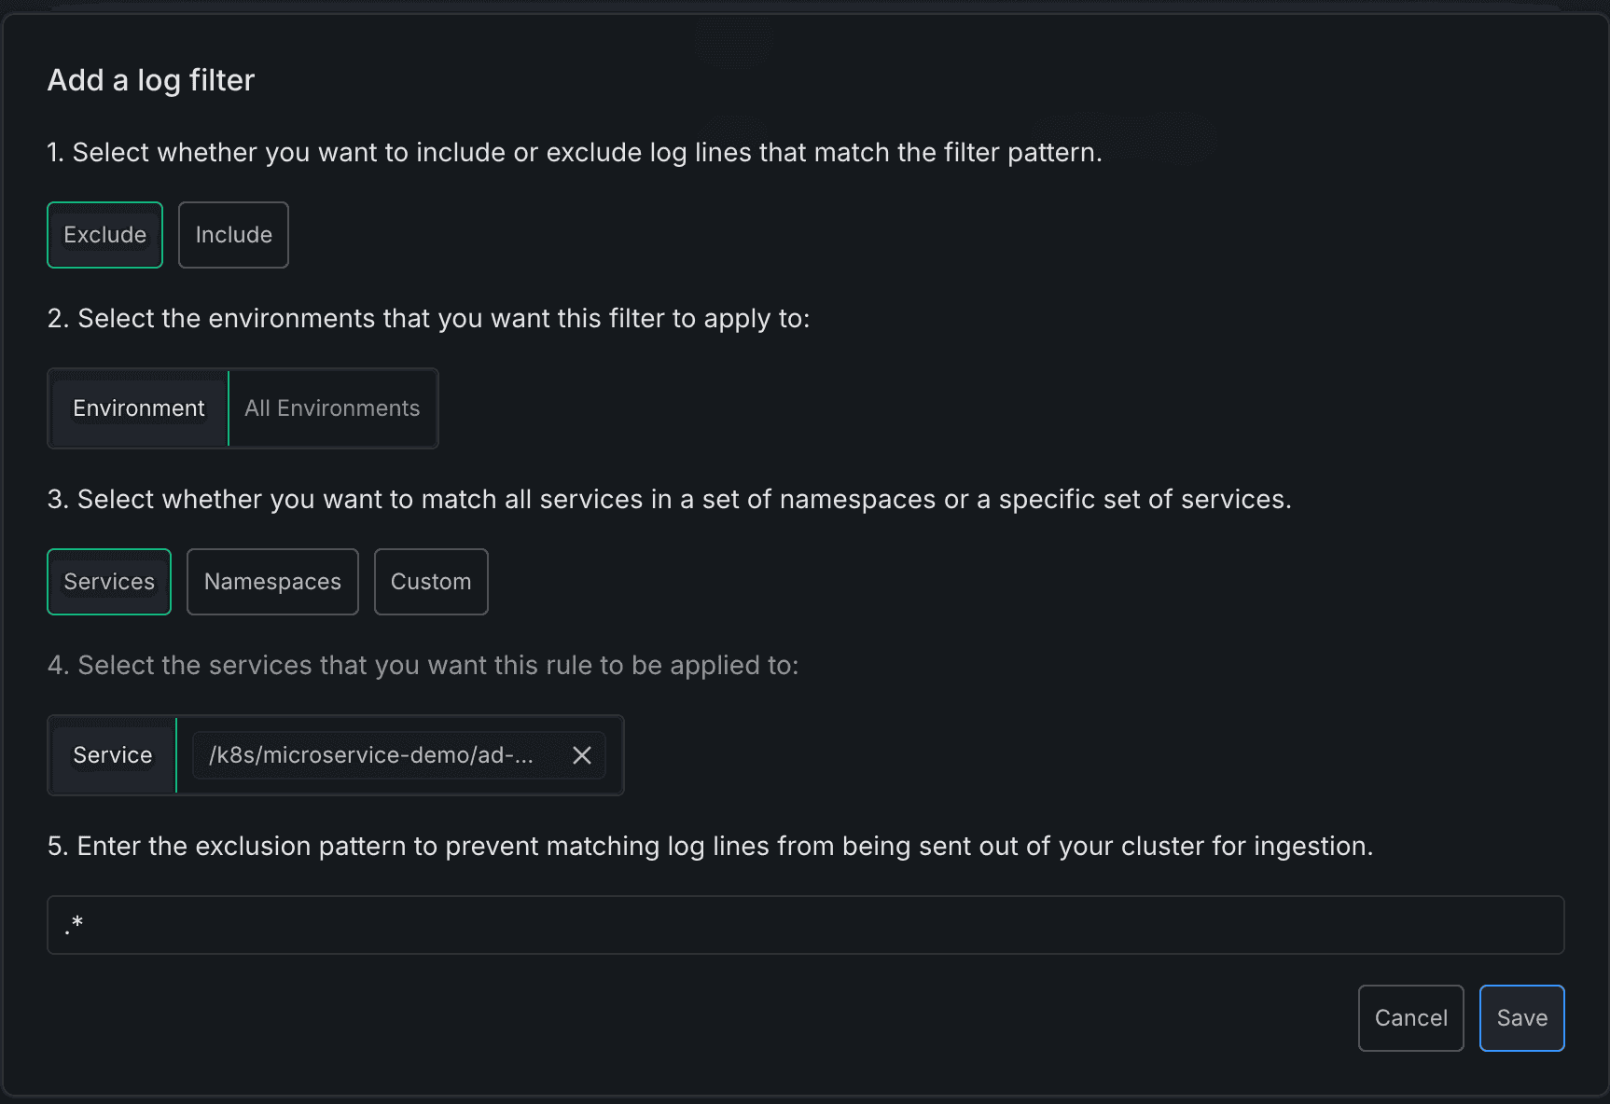
Task: Open the All Environments dropdown
Action: pos(332,408)
